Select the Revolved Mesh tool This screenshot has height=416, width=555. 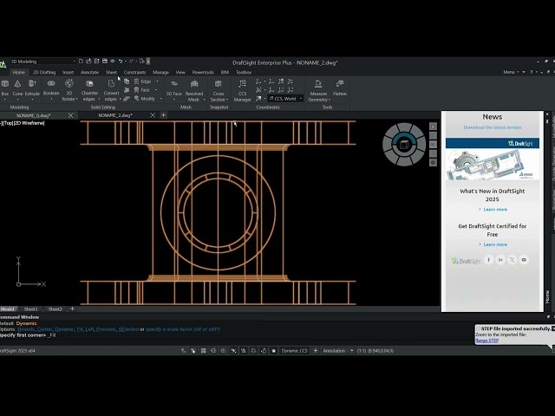point(194,90)
